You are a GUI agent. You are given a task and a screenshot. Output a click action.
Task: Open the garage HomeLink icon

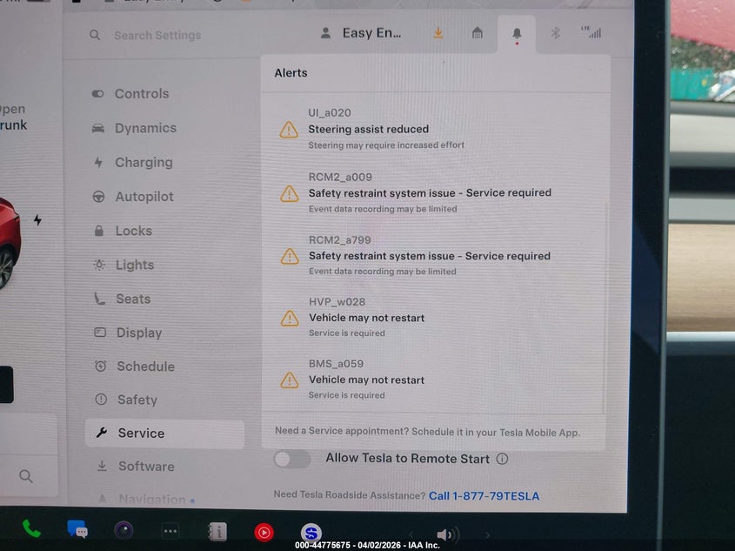[477, 33]
